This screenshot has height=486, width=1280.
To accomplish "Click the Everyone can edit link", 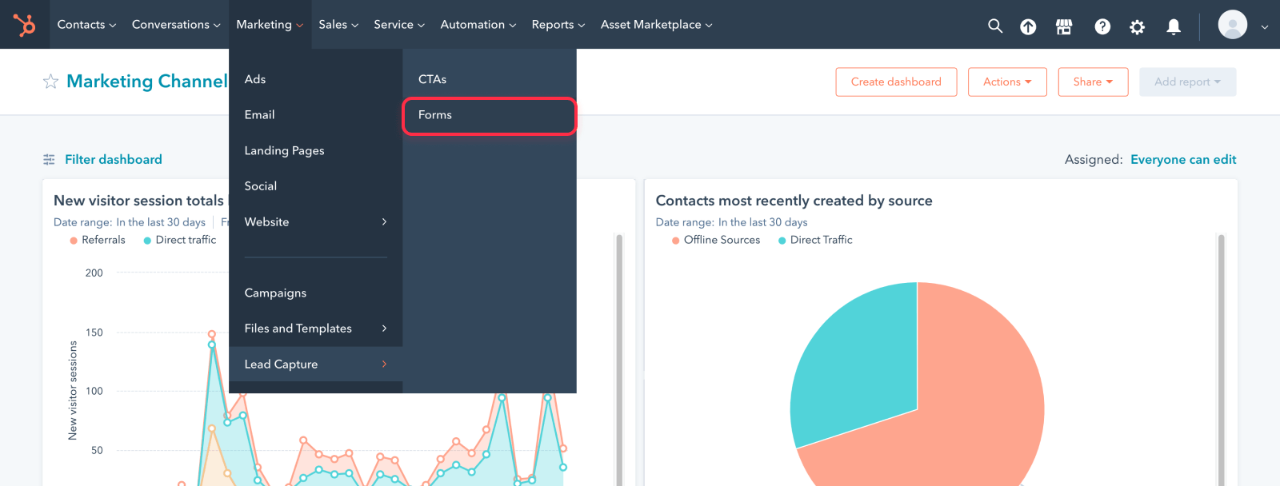I will 1183,160.
